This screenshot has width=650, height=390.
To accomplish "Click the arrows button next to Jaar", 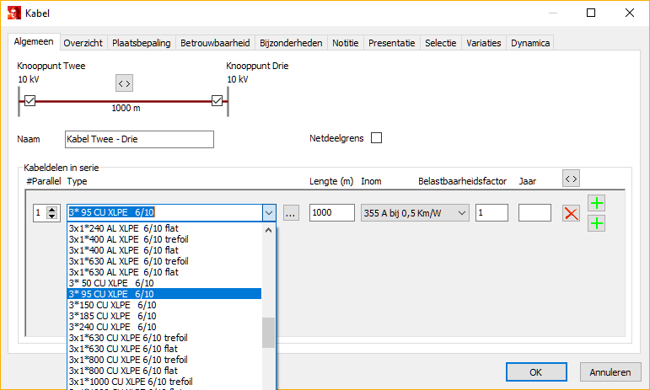I will [x=571, y=179].
